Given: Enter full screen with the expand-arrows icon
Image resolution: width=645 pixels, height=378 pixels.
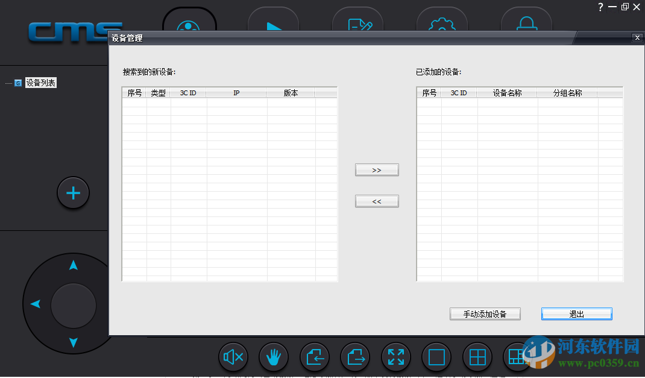Looking at the screenshot, I should pyautogui.click(x=396, y=357).
